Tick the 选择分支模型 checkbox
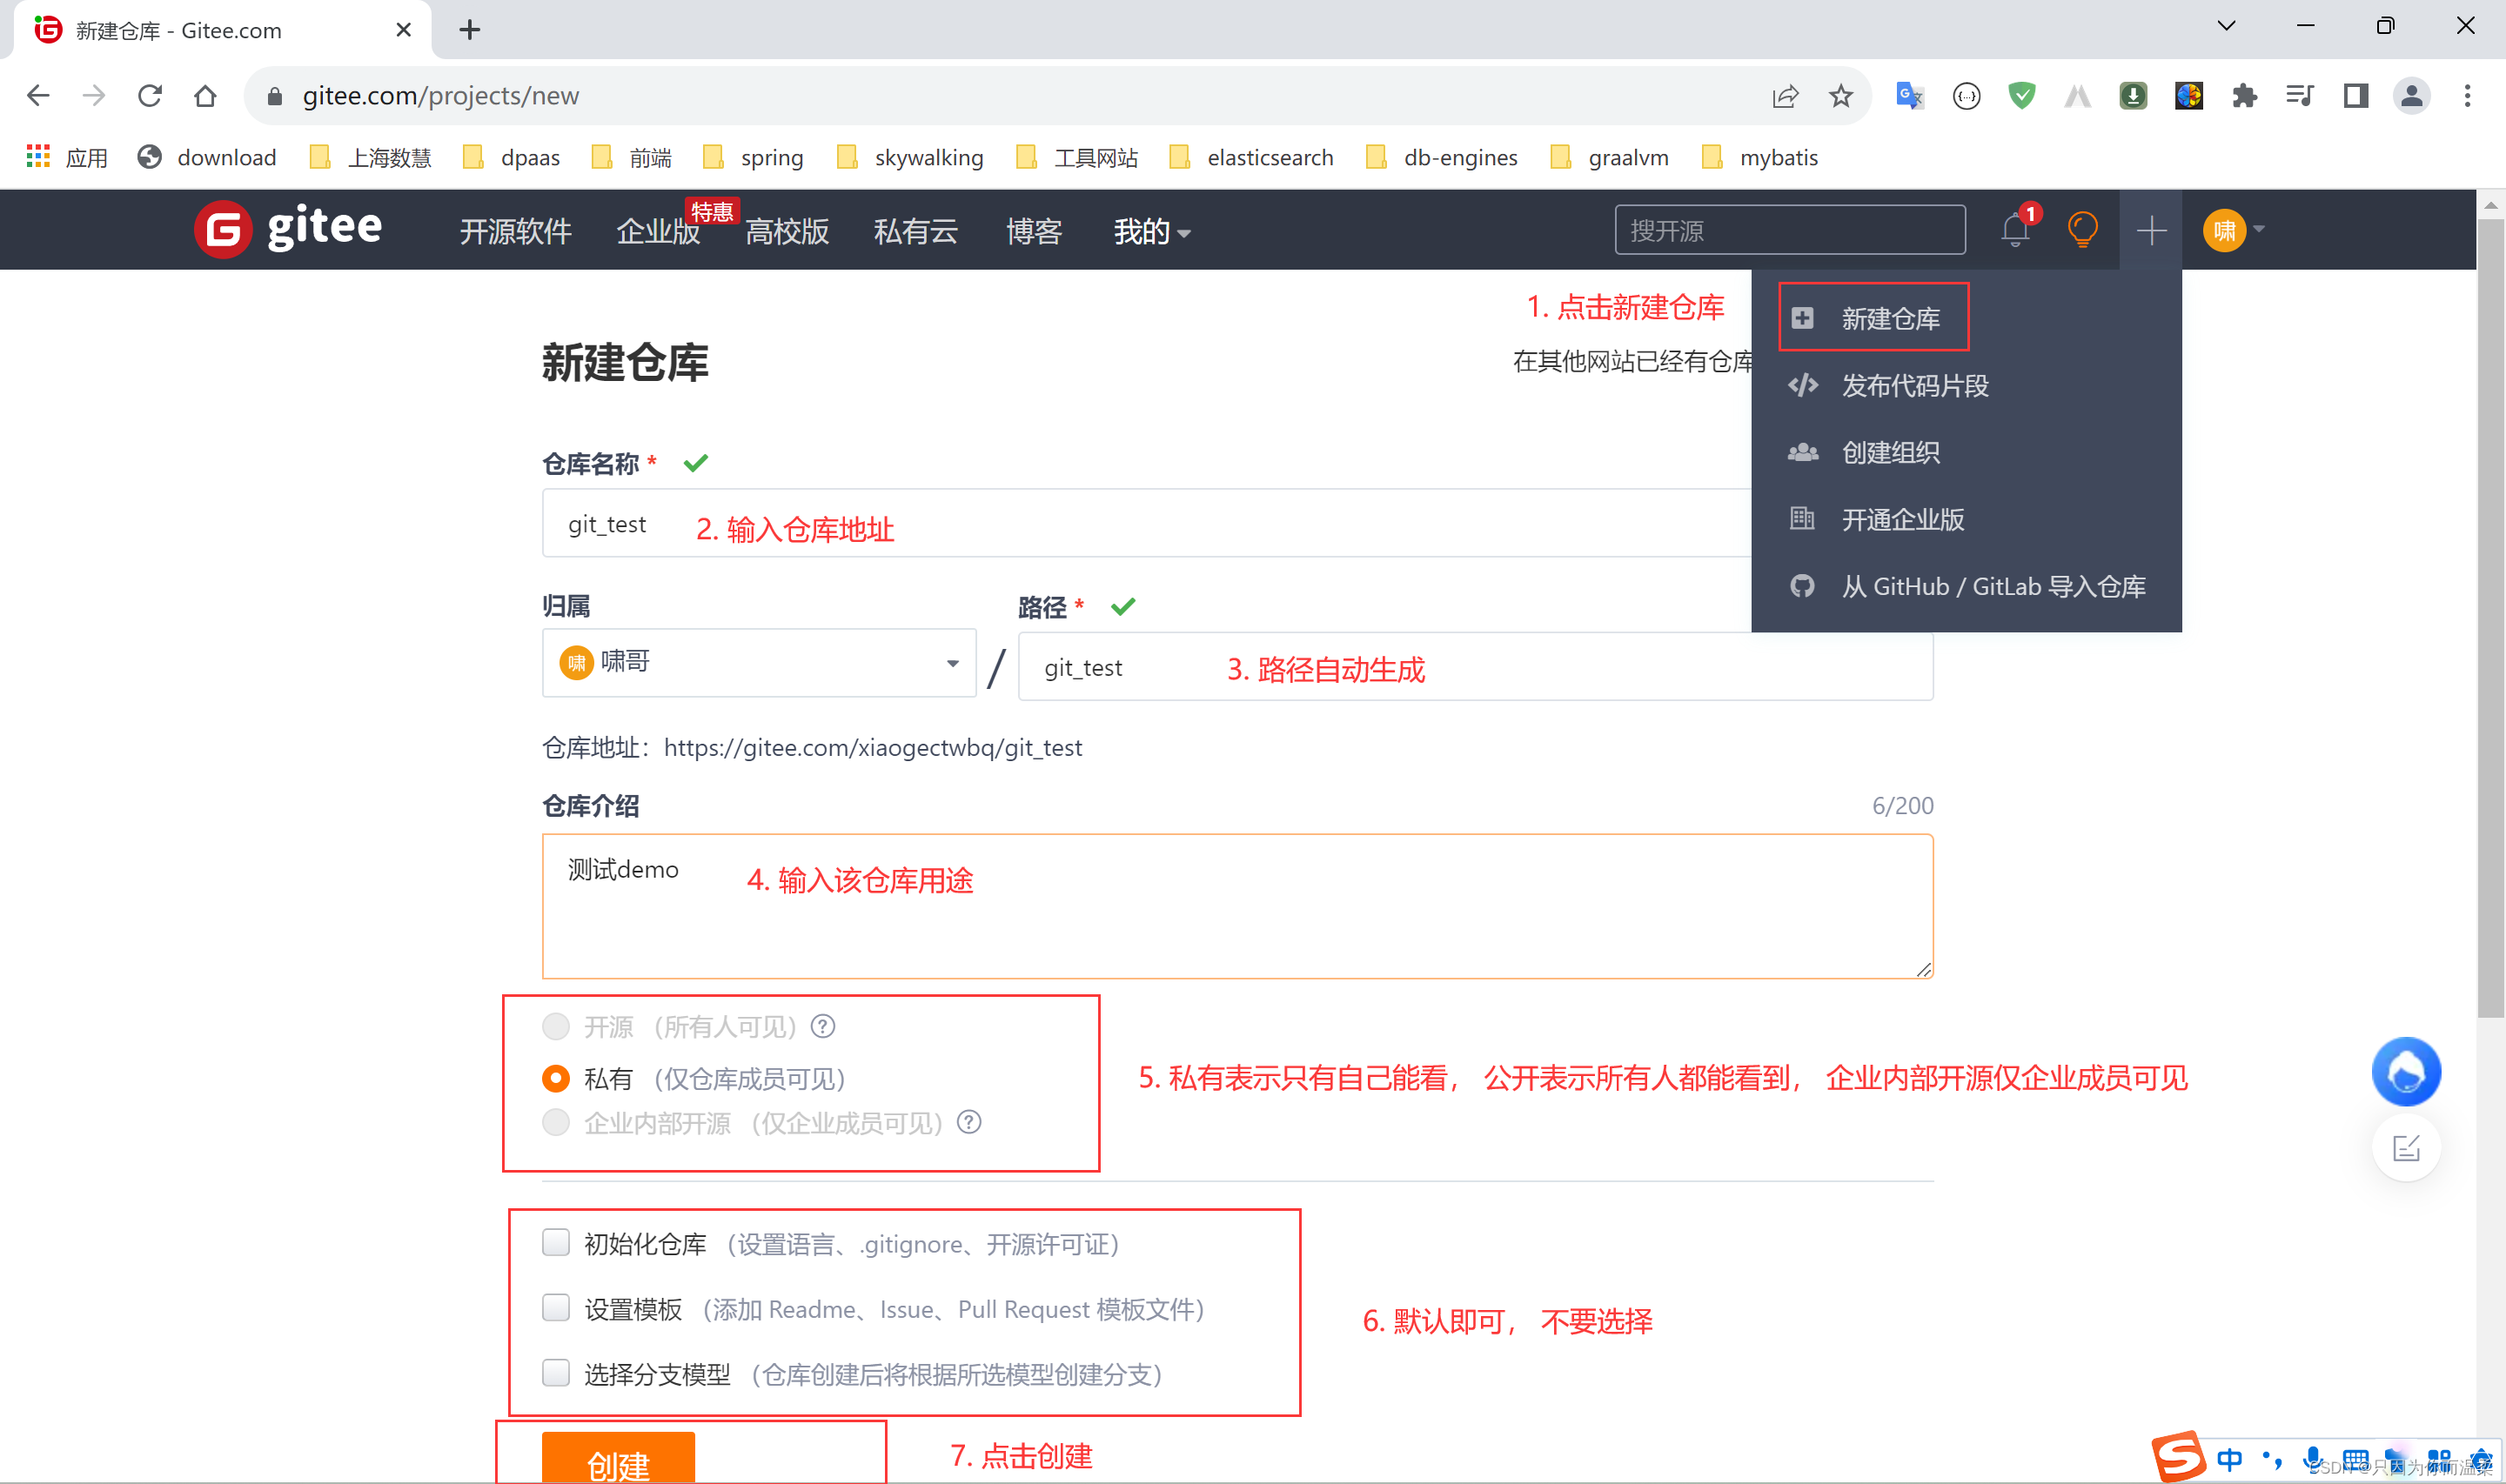 point(556,1373)
